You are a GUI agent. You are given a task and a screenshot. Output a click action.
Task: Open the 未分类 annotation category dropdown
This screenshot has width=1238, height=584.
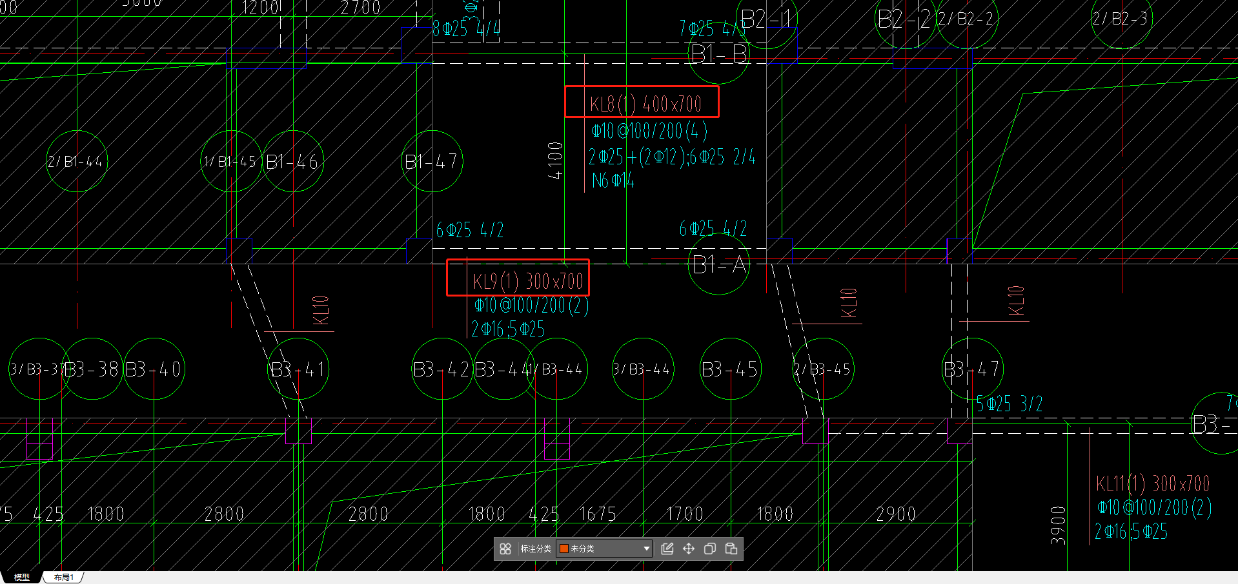click(x=604, y=549)
